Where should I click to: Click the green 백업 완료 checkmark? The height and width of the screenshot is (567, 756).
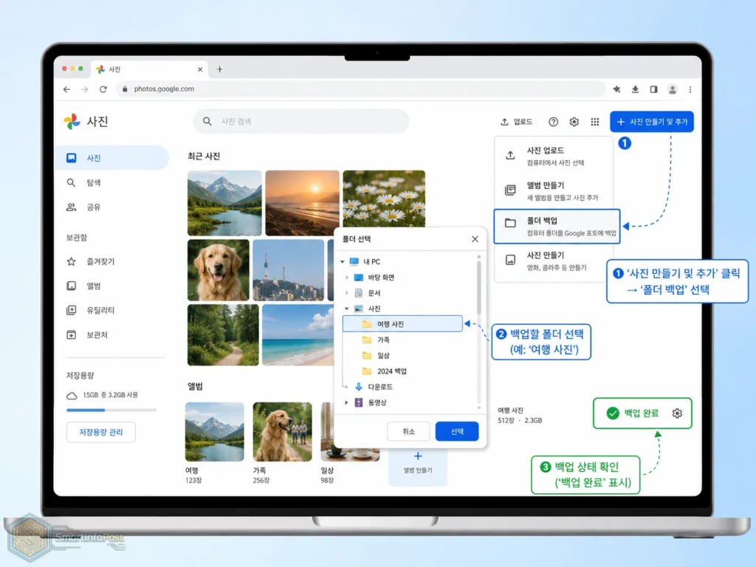pyautogui.click(x=613, y=413)
